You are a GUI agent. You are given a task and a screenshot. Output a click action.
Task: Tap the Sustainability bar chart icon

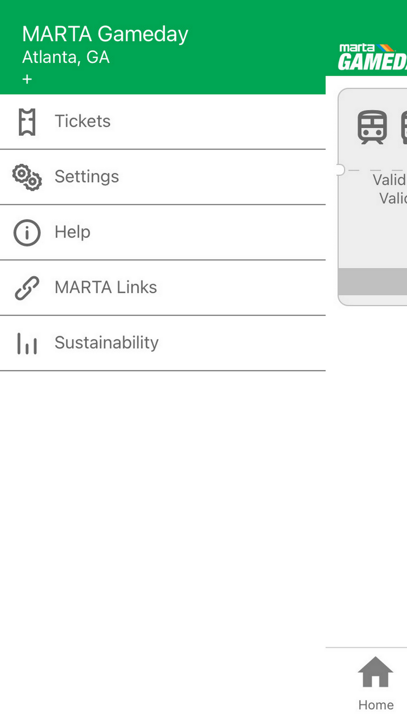coord(27,343)
